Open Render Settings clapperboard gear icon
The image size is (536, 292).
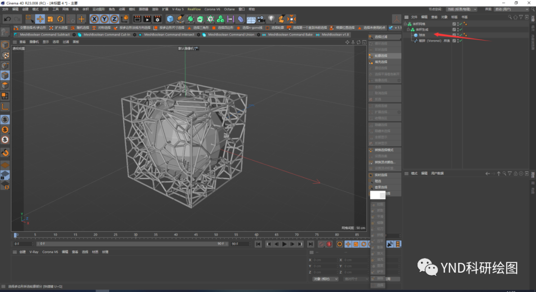pos(158,19)
